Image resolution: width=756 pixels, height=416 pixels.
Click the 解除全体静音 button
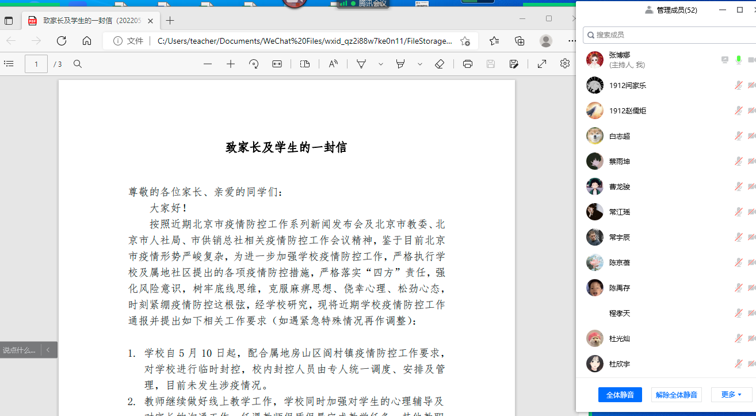tap(677, 395)
